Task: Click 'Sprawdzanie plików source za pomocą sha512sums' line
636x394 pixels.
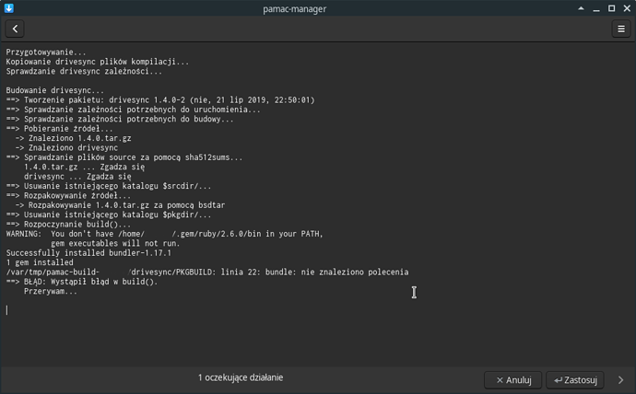Action: point(124,157)
